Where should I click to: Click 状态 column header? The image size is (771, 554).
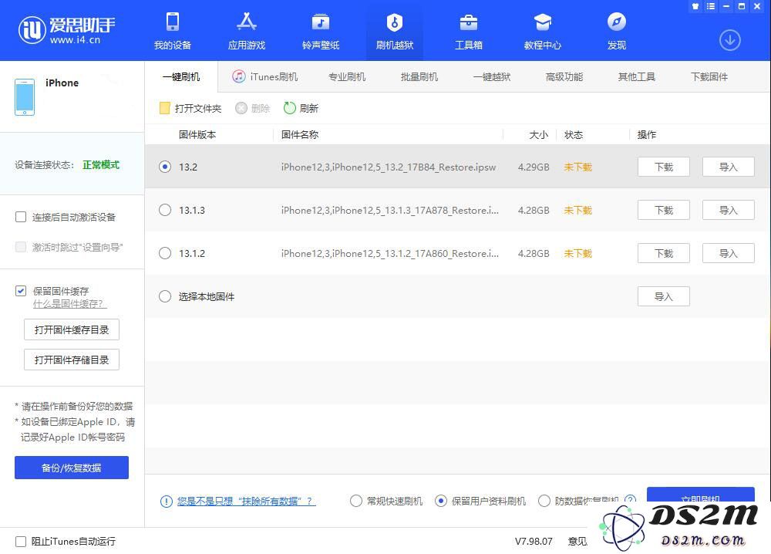pyautogui.click(x=574, y=135)
